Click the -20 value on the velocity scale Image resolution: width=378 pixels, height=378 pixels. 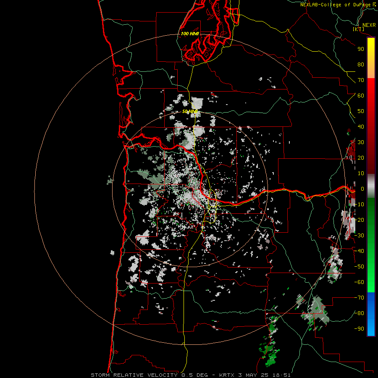(359, 220)
